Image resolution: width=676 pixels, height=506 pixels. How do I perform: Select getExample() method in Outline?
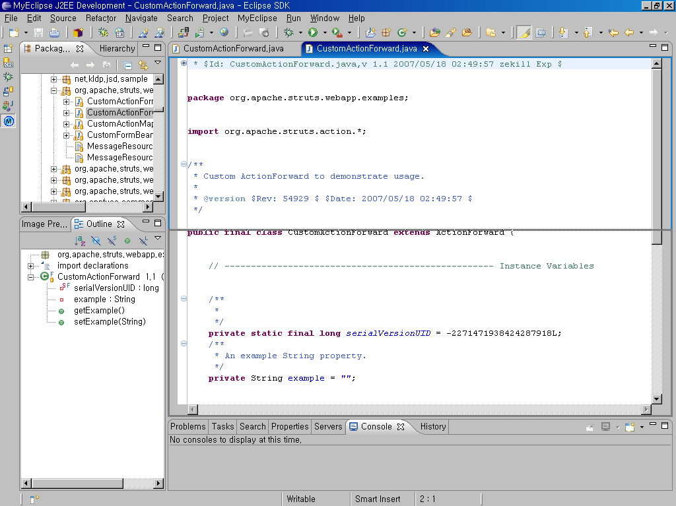point(99,311)
